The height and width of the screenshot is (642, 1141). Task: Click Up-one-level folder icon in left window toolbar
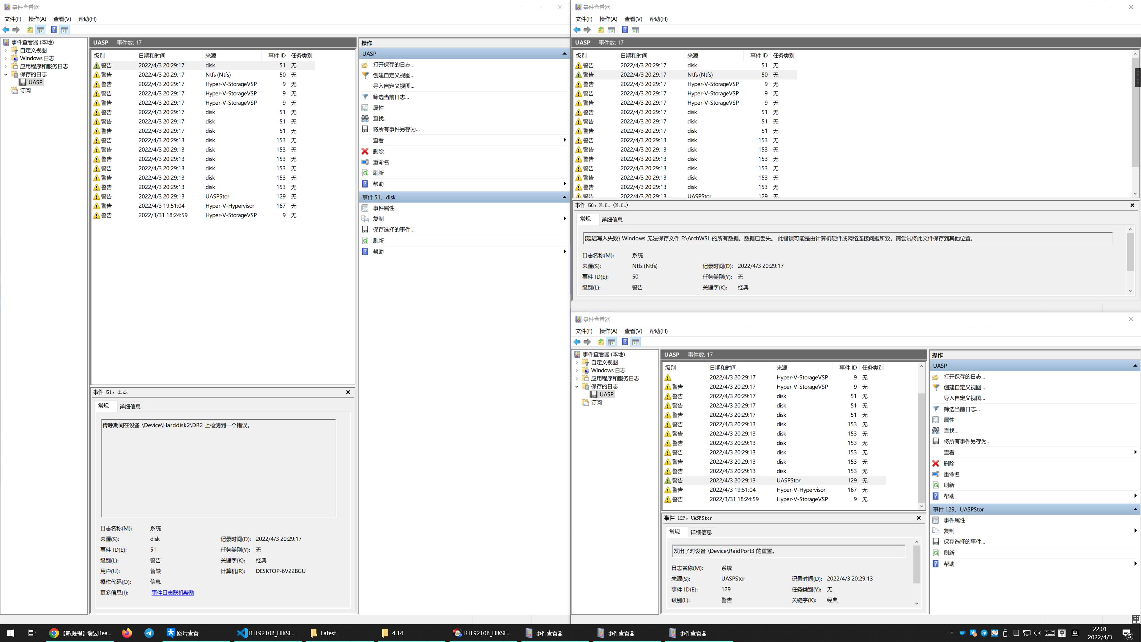30,30
